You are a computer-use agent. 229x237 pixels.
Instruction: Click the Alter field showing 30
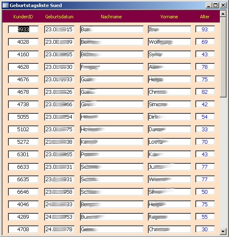click(205, 229)
